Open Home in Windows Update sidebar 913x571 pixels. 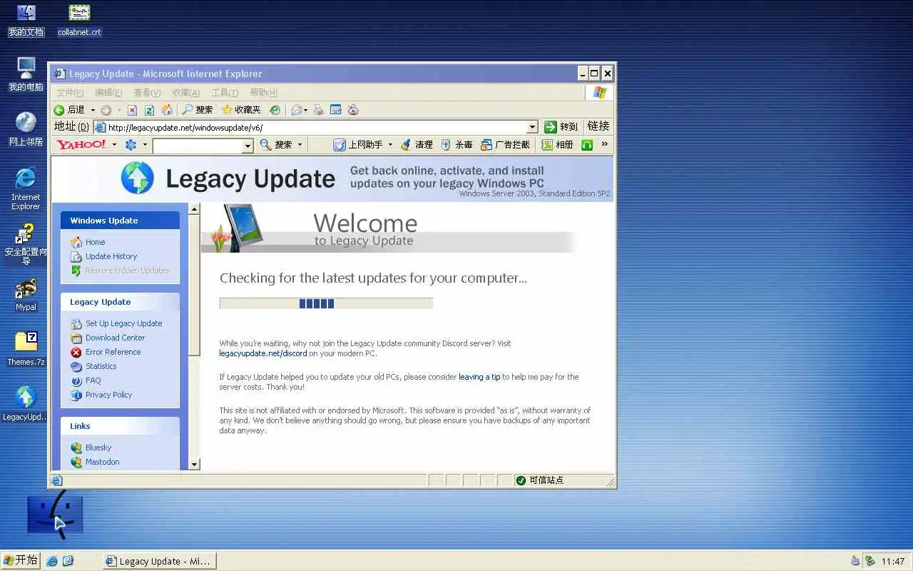tap(95, 242)
